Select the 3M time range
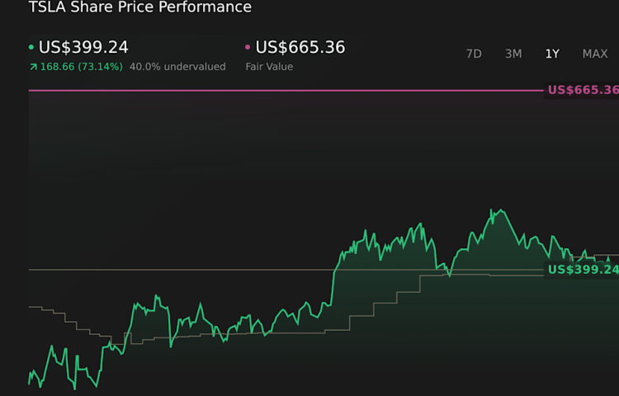Image resolution: width=619 pixels, height=396 pixels. pos(513,54)
